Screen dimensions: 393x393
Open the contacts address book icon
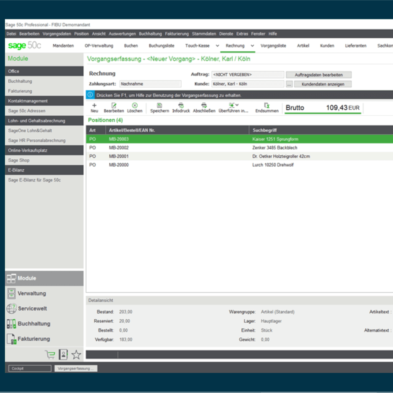[x=63, y=354]
